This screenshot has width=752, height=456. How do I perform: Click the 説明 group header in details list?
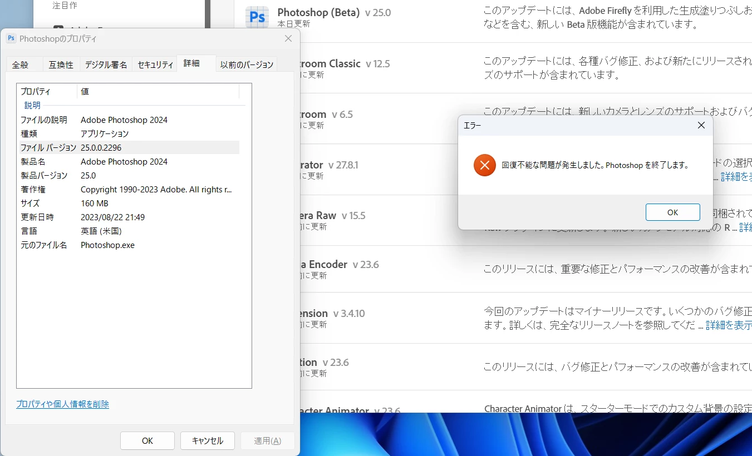pos(32,105)
